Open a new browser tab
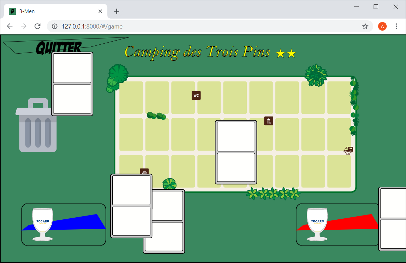This screenshot has width=406, height=263. tap(116, 11)
